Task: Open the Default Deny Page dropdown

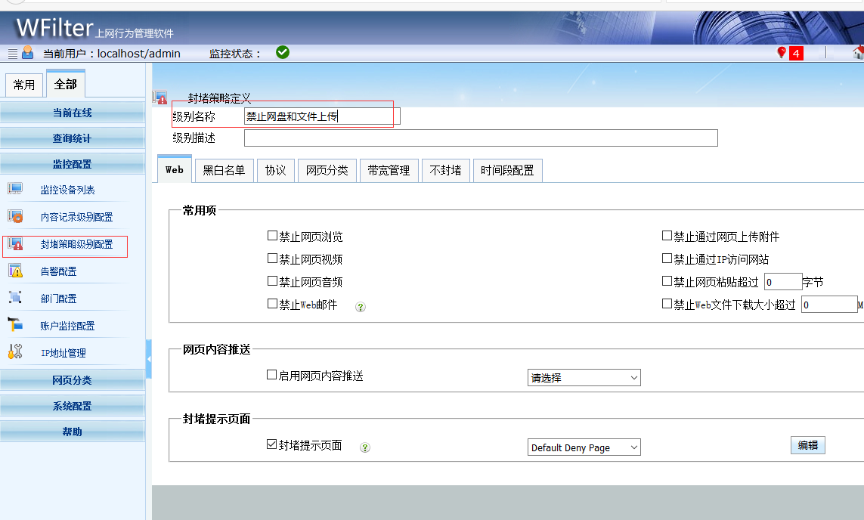Action: tap(584, 447)
